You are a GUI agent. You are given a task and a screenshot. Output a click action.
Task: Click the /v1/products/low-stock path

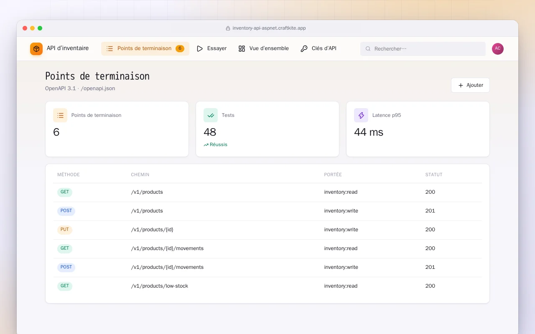click(160, 286)
